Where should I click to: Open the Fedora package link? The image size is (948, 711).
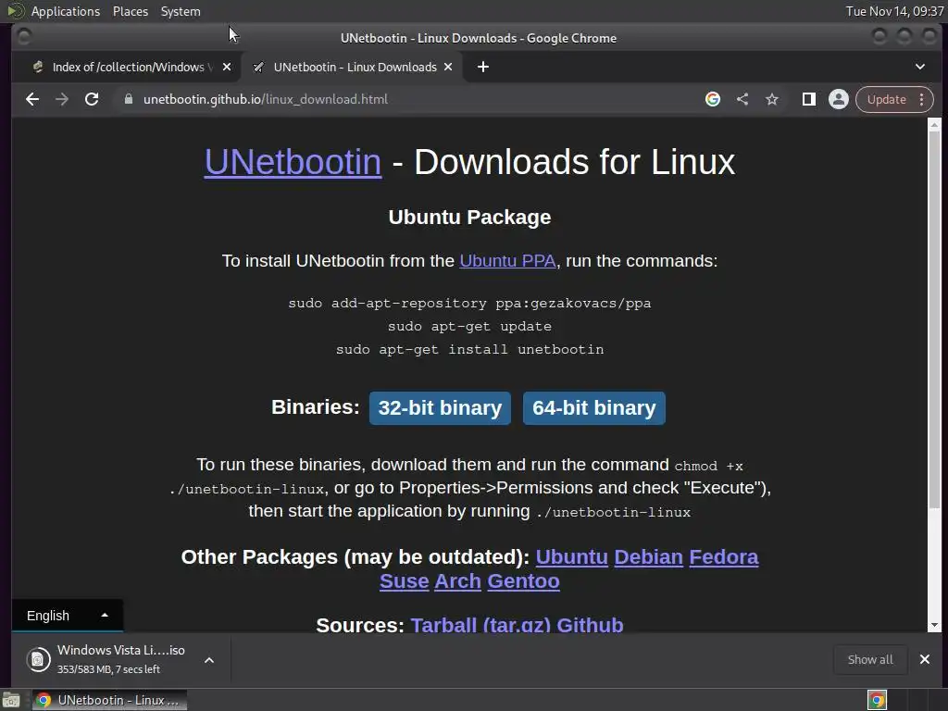[x=724, y=556]
